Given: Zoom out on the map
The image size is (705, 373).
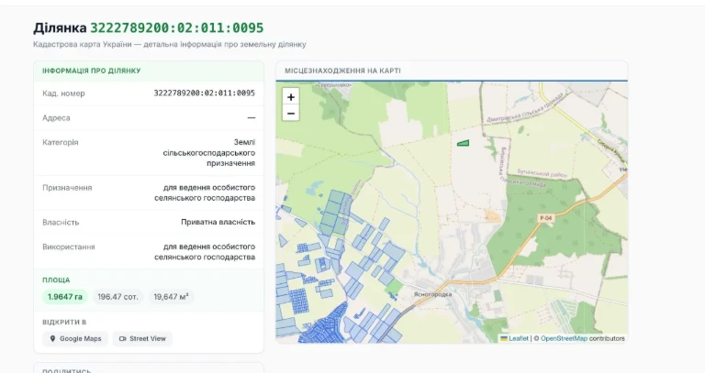Looking at the screenshot, I should tap(291, 114).
